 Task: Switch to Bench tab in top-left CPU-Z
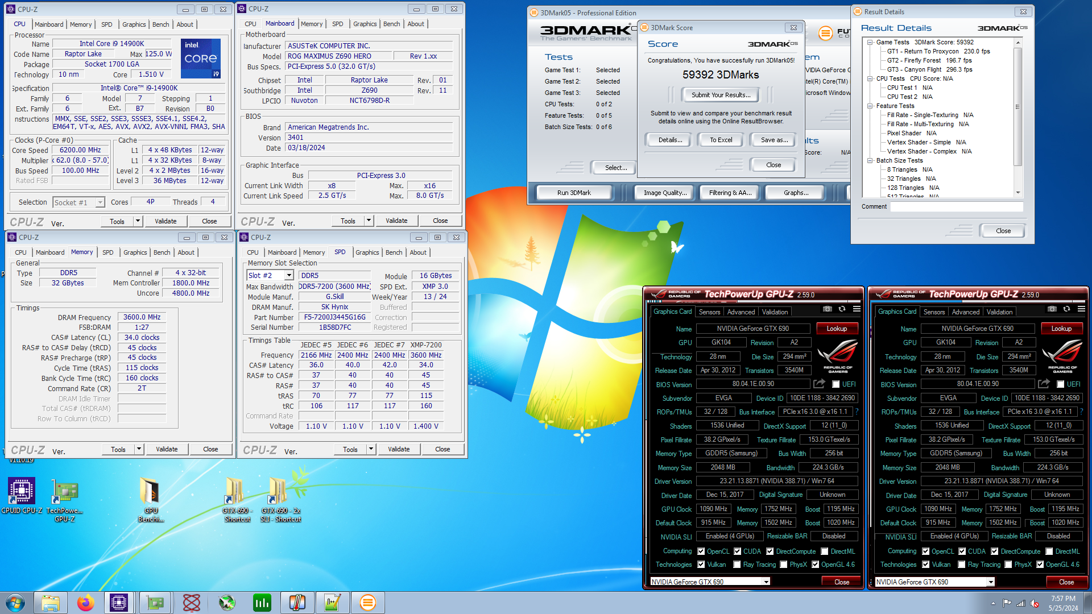[161, 24]
